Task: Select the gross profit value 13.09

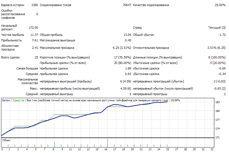Action: point(127,35)
